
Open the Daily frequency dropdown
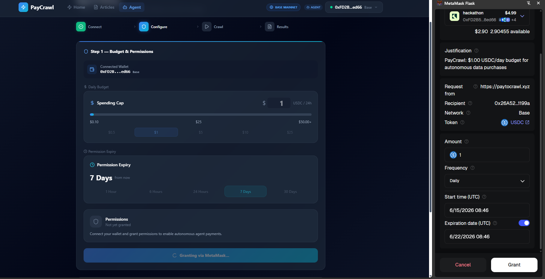point(487,181)
